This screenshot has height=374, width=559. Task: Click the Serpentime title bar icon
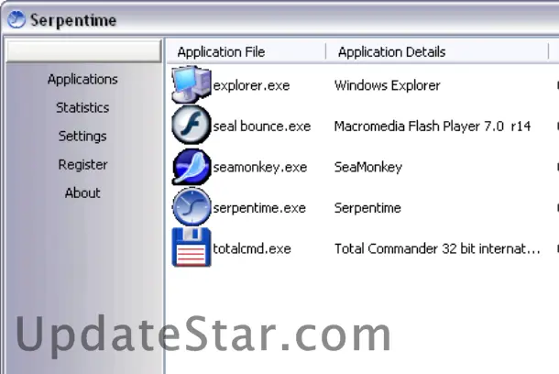click(16, 19)
